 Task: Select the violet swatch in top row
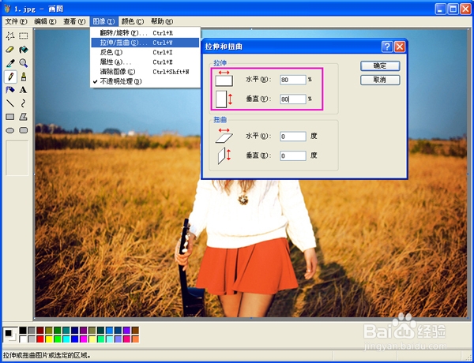click(x=126, y=331)
